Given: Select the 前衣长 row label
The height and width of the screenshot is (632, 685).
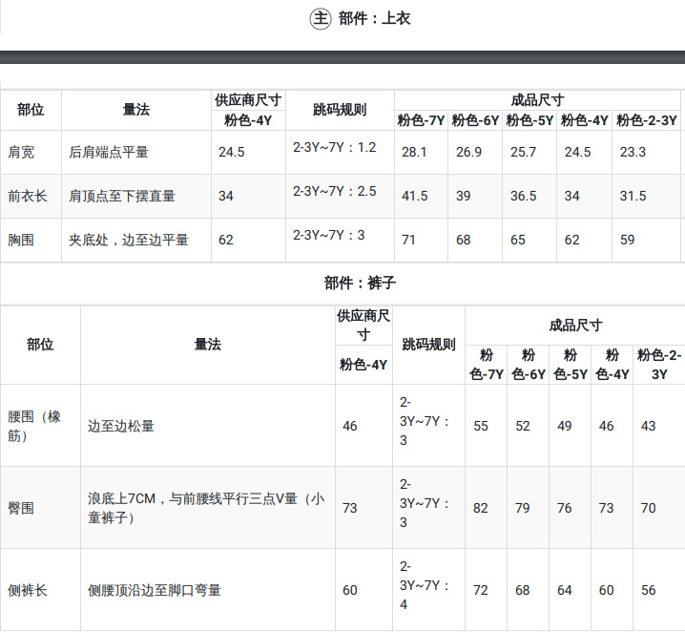Looking at the screenshot, I should coord(28,196).
